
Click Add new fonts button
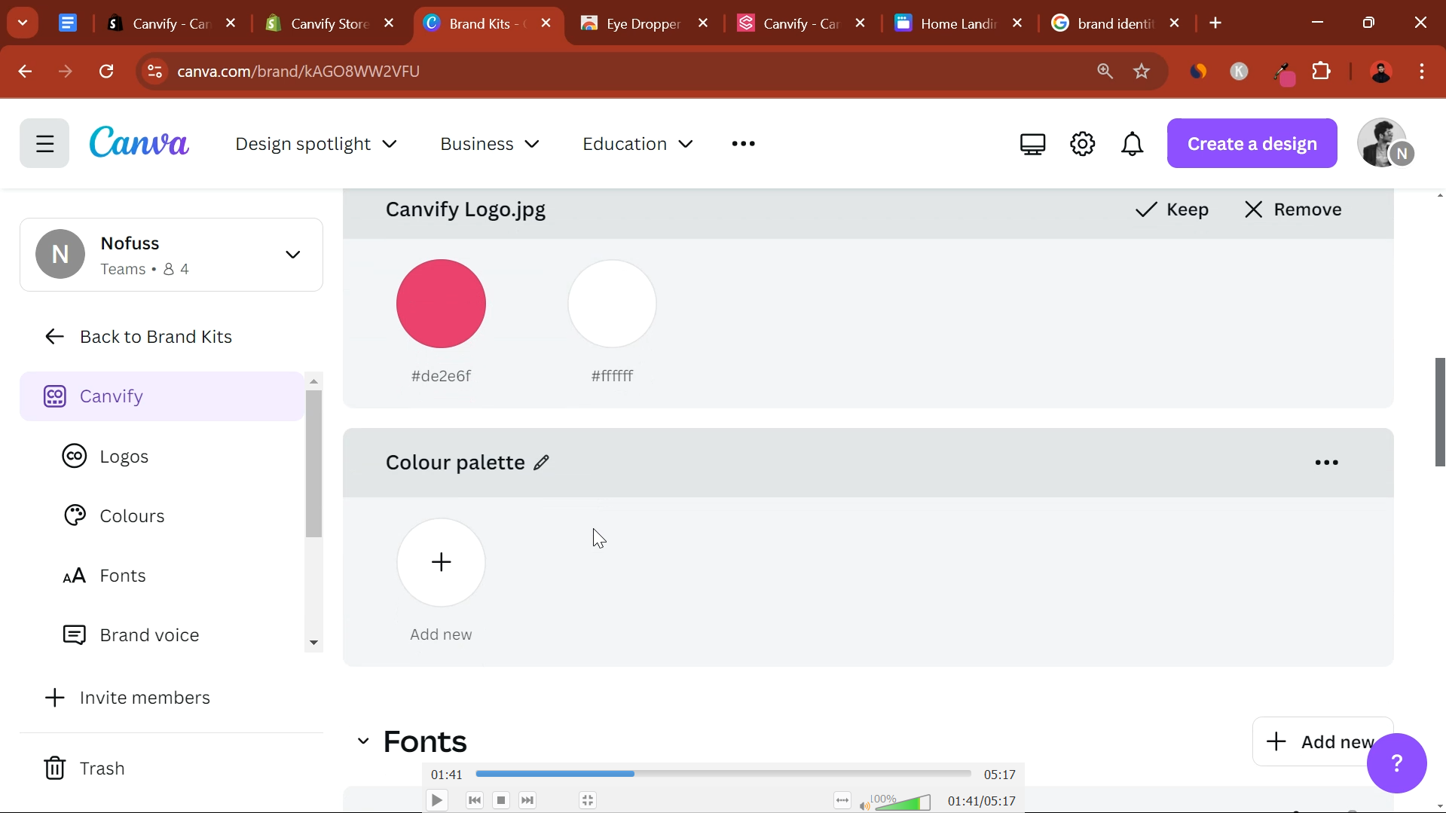[1322, 741]
